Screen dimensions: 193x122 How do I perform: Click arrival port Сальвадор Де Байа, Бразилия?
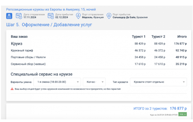[x=130, y=18]
